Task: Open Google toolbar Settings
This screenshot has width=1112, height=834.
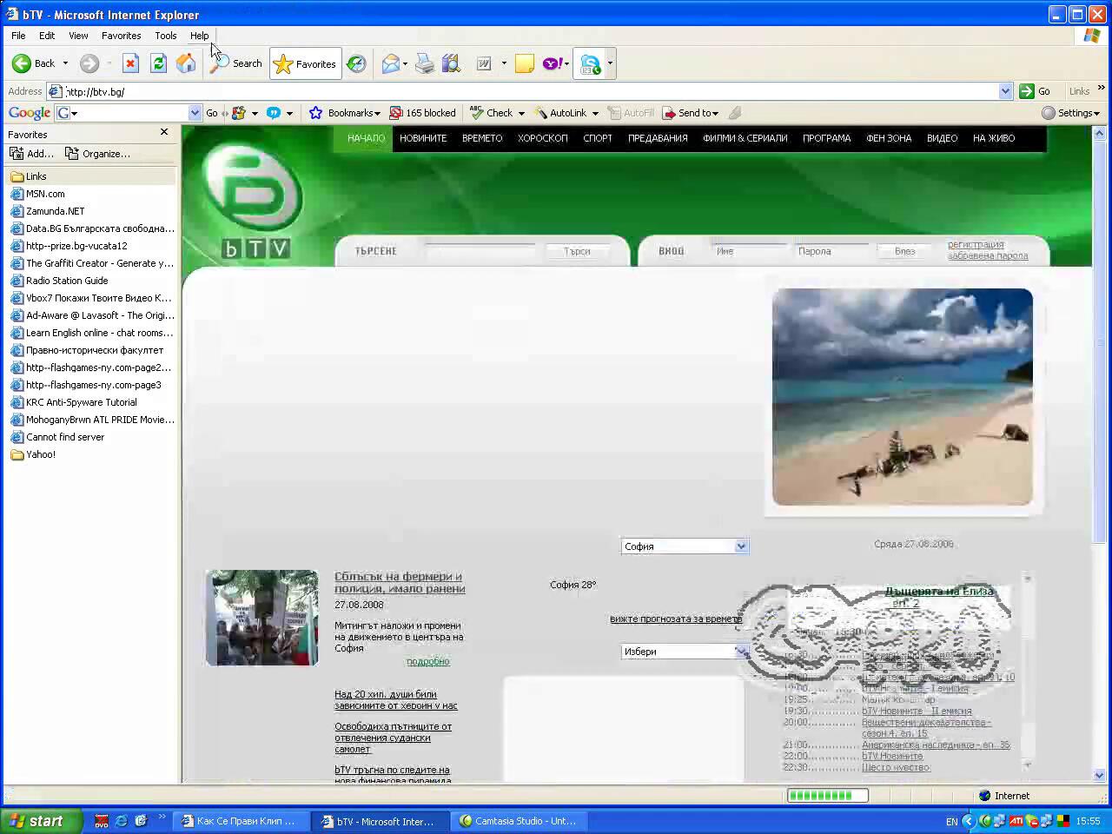Action: point(1070,113)
